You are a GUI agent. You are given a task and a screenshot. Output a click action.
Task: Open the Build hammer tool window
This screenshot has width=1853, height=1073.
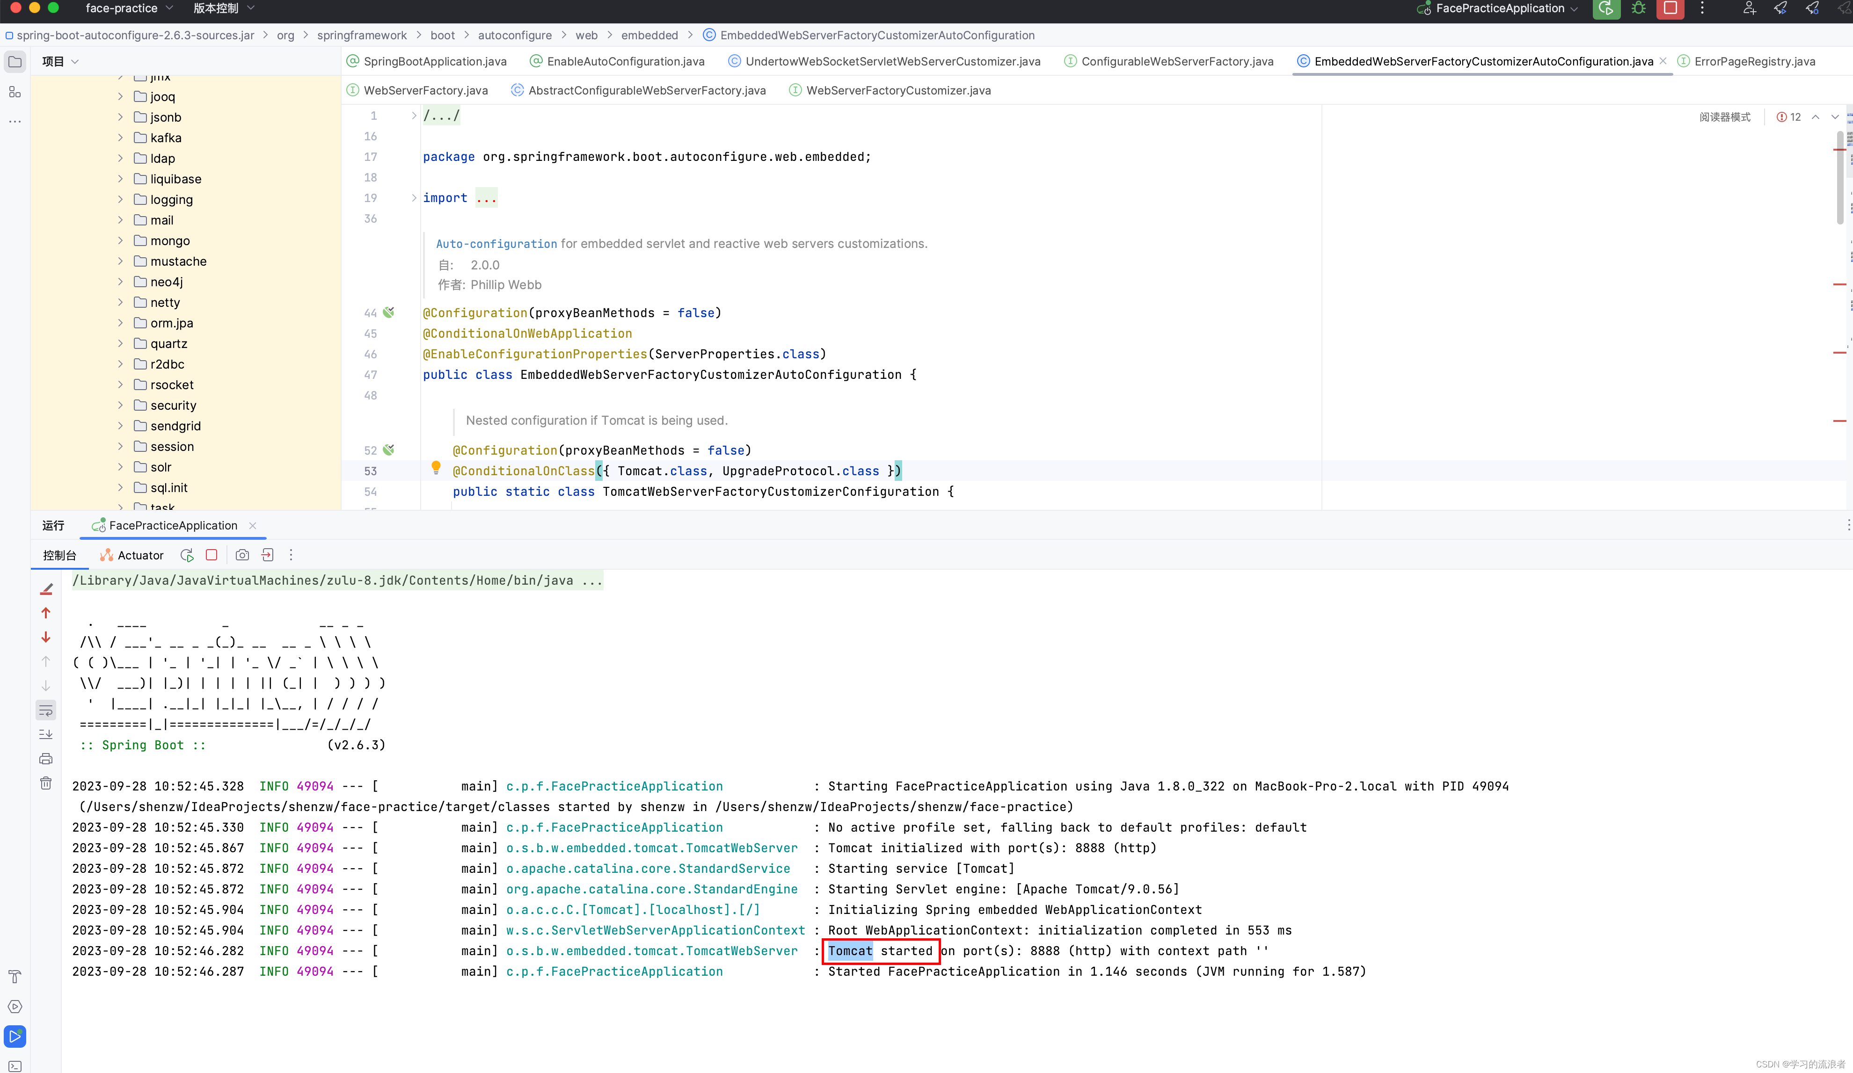click(15, 977)
